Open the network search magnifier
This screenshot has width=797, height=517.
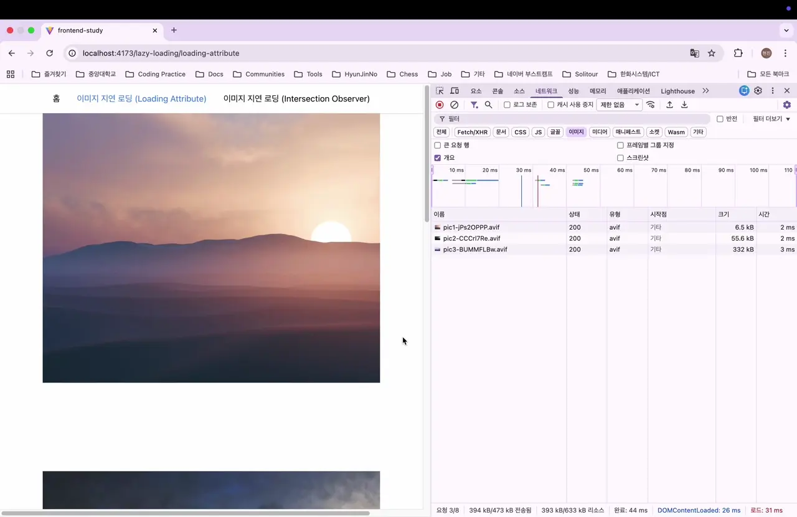(489, 105)
